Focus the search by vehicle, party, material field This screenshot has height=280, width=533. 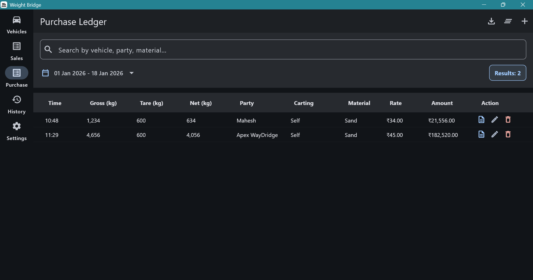point(283,49)
